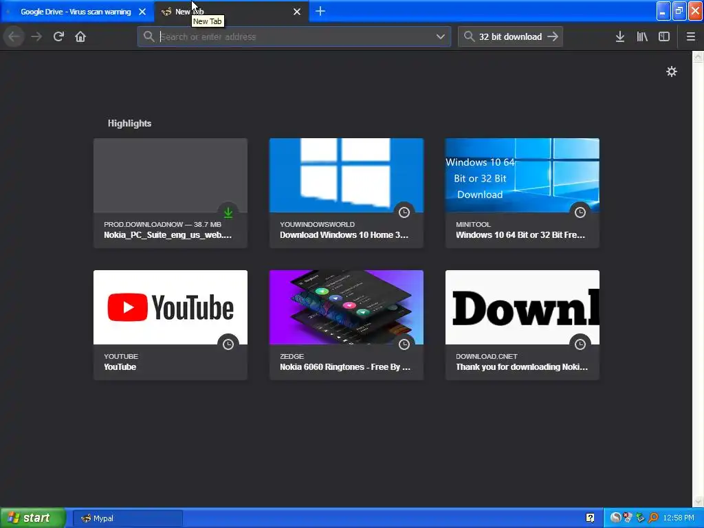Click the page scrollbar down arrow

698,501
